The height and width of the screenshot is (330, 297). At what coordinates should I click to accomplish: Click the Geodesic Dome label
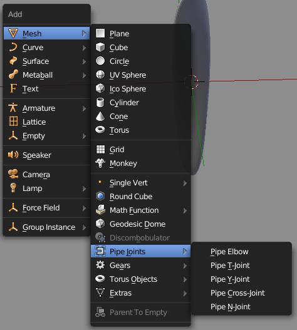click(x=137, y=224)
